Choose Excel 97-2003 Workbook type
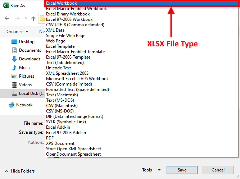 coord(142,19)
